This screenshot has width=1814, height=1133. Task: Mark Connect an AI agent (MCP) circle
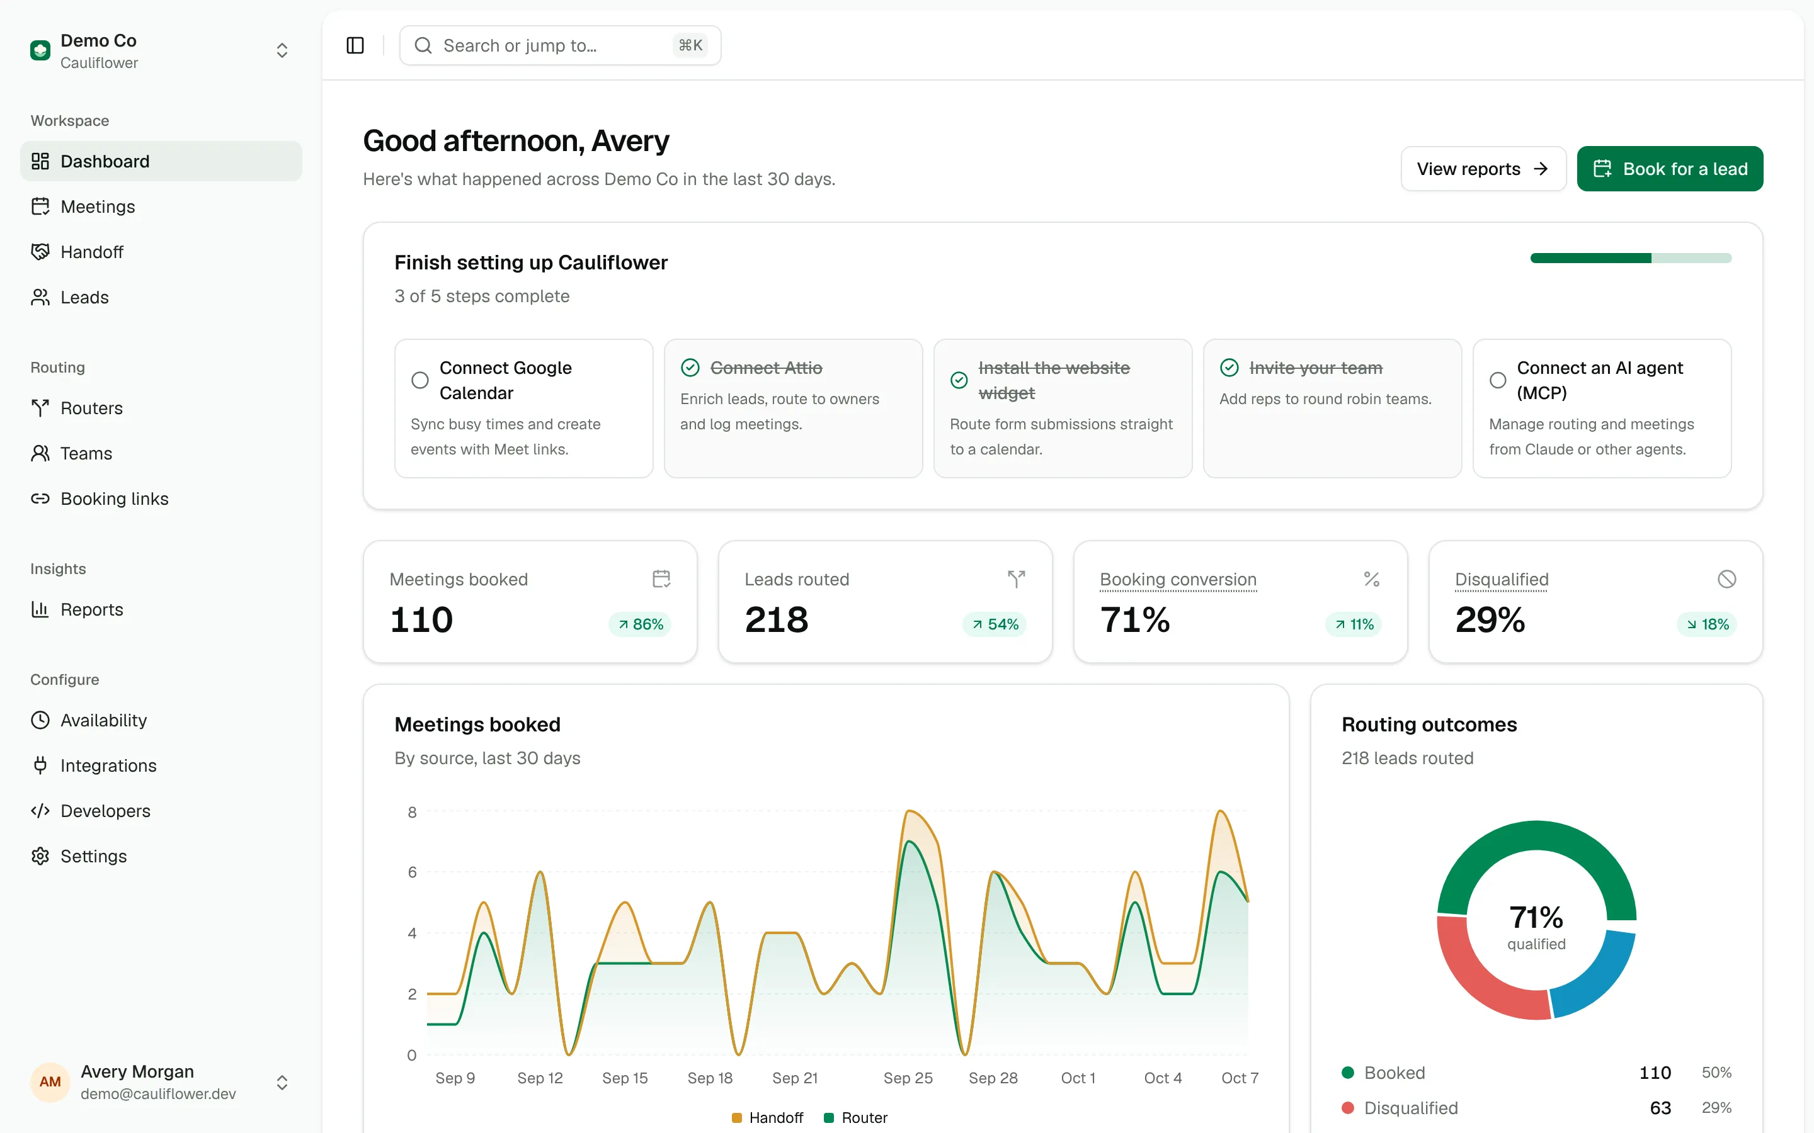tap(1498, 380)
